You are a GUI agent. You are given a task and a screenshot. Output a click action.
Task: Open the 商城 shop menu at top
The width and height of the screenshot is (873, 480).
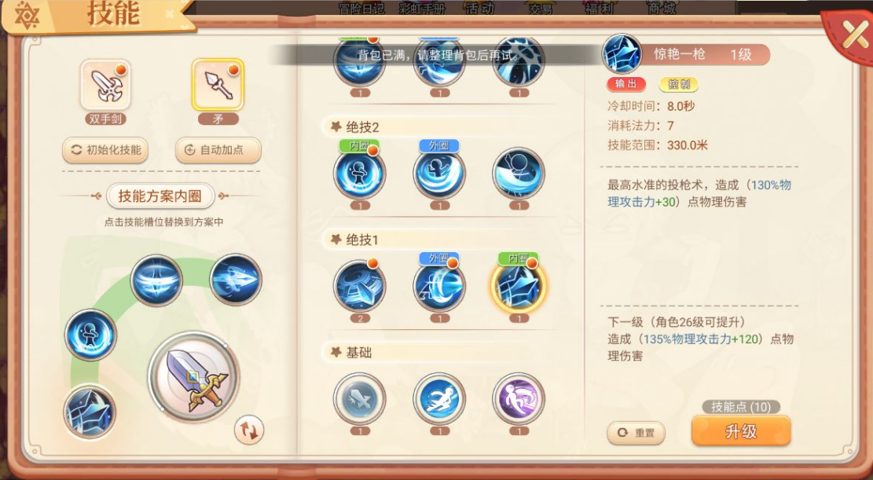click(662, 9)
